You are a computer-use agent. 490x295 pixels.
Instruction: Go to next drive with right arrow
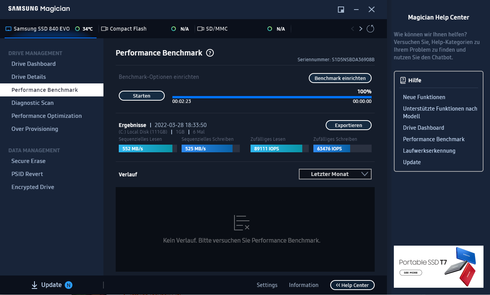(361, 29)
